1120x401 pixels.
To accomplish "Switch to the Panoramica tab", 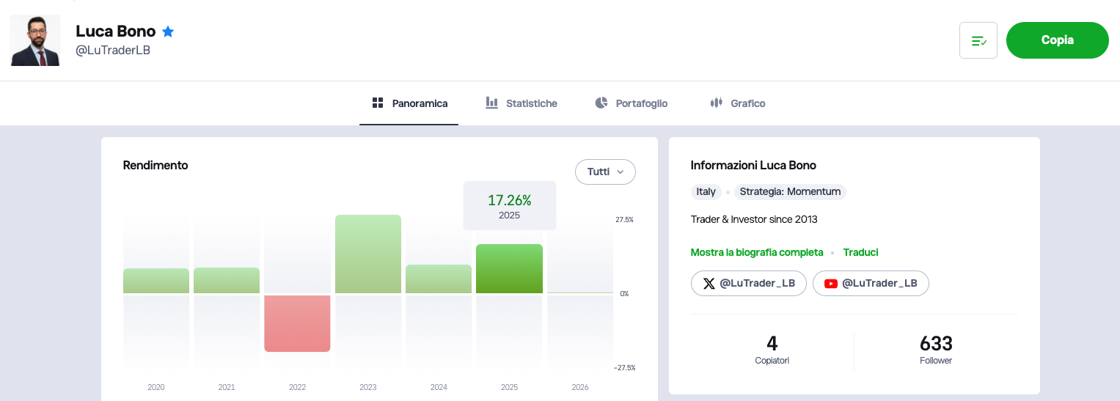I will [409, 103].
